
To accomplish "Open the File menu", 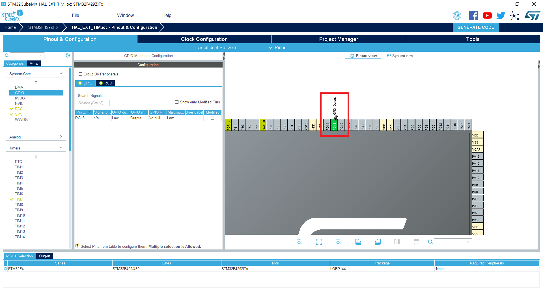I will 76,15.
